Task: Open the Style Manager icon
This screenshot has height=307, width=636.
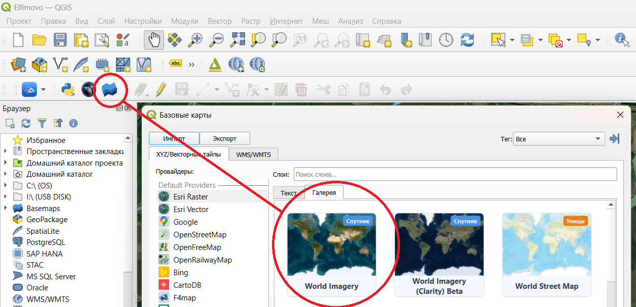Action: (123, 40)
